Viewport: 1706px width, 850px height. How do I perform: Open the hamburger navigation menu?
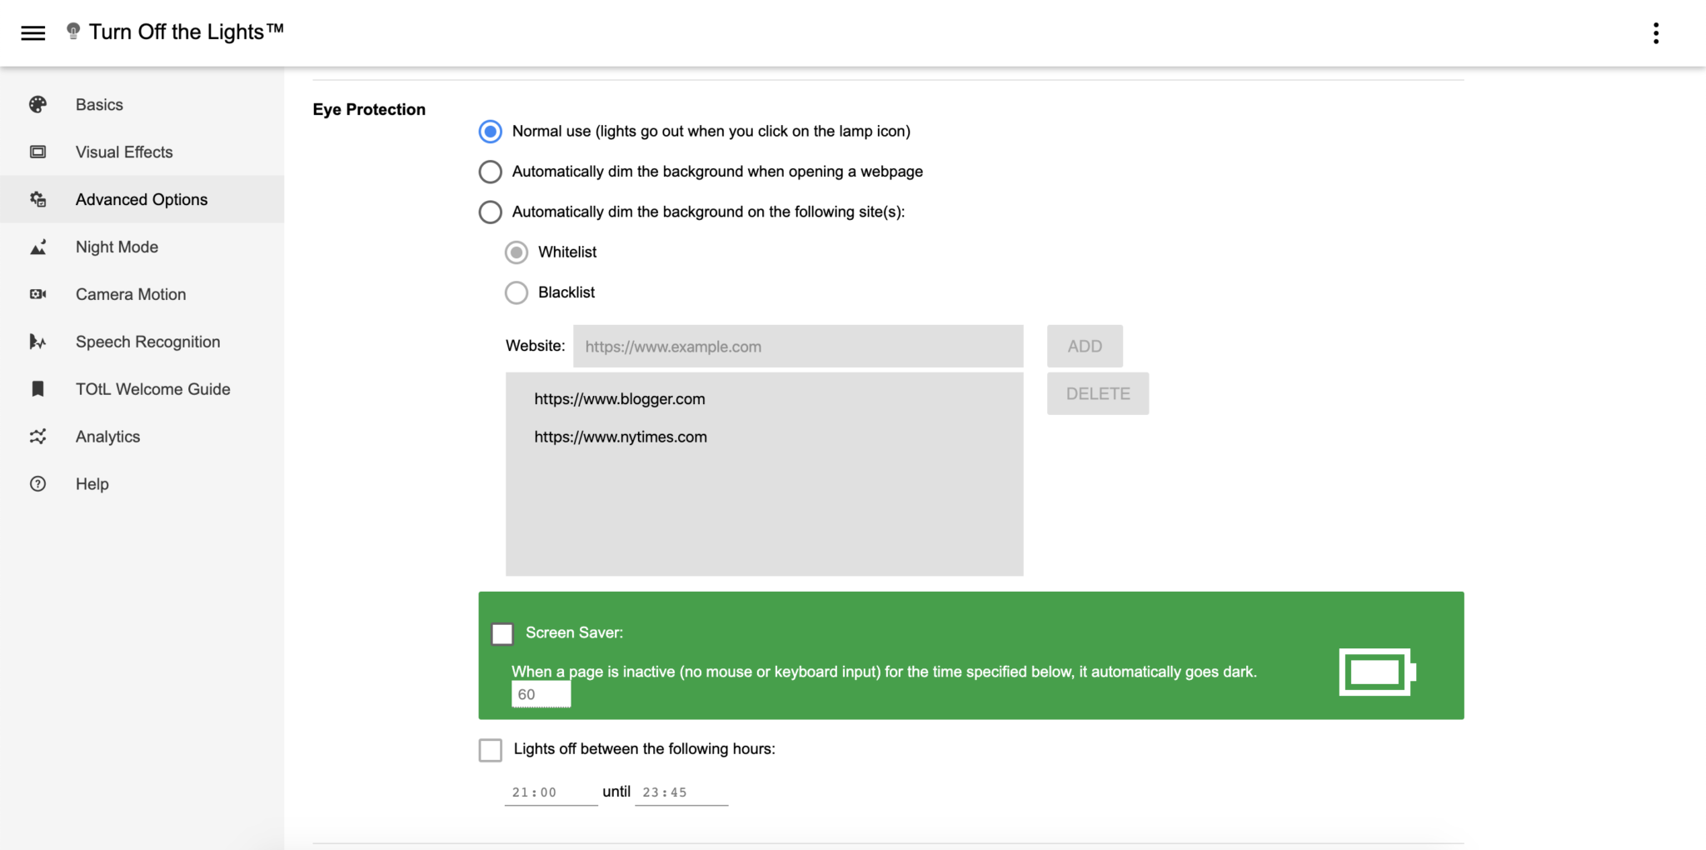(33, 33)
